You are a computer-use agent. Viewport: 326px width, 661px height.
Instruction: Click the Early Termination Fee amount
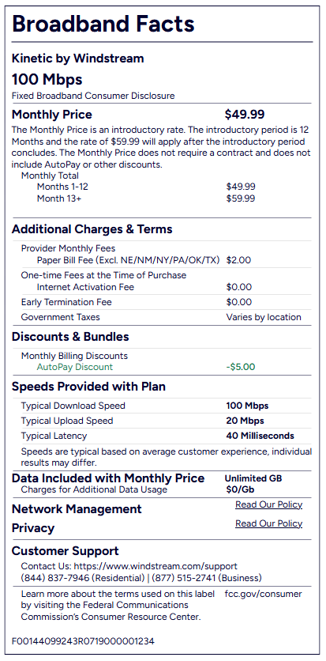click(239, 302)
